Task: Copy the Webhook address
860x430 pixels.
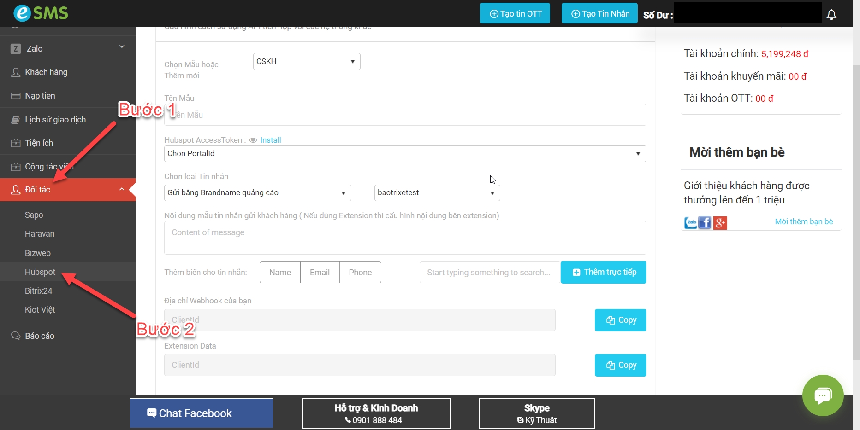Action: pos(620,320)
